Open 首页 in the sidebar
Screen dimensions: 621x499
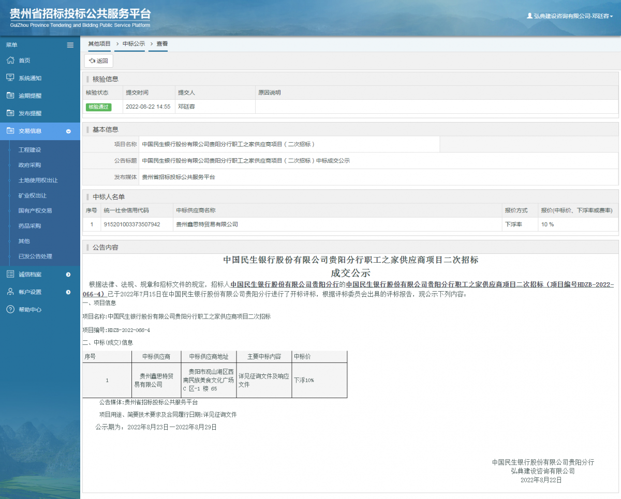tap(24, 61)
